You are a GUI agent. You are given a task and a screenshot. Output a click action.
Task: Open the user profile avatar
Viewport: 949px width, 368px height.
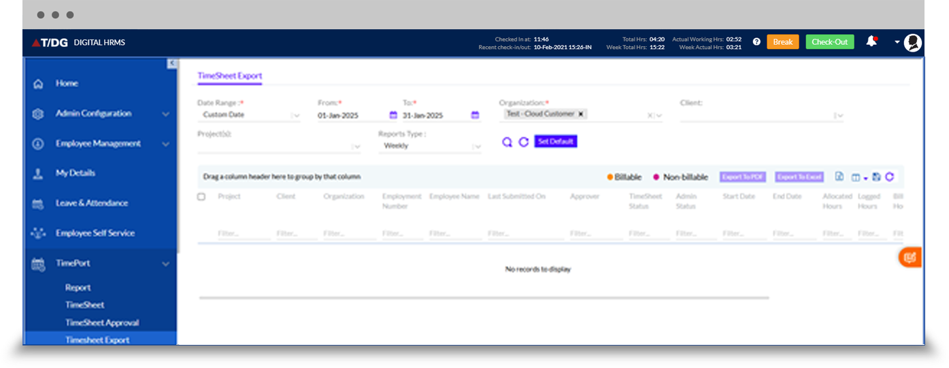913,42
